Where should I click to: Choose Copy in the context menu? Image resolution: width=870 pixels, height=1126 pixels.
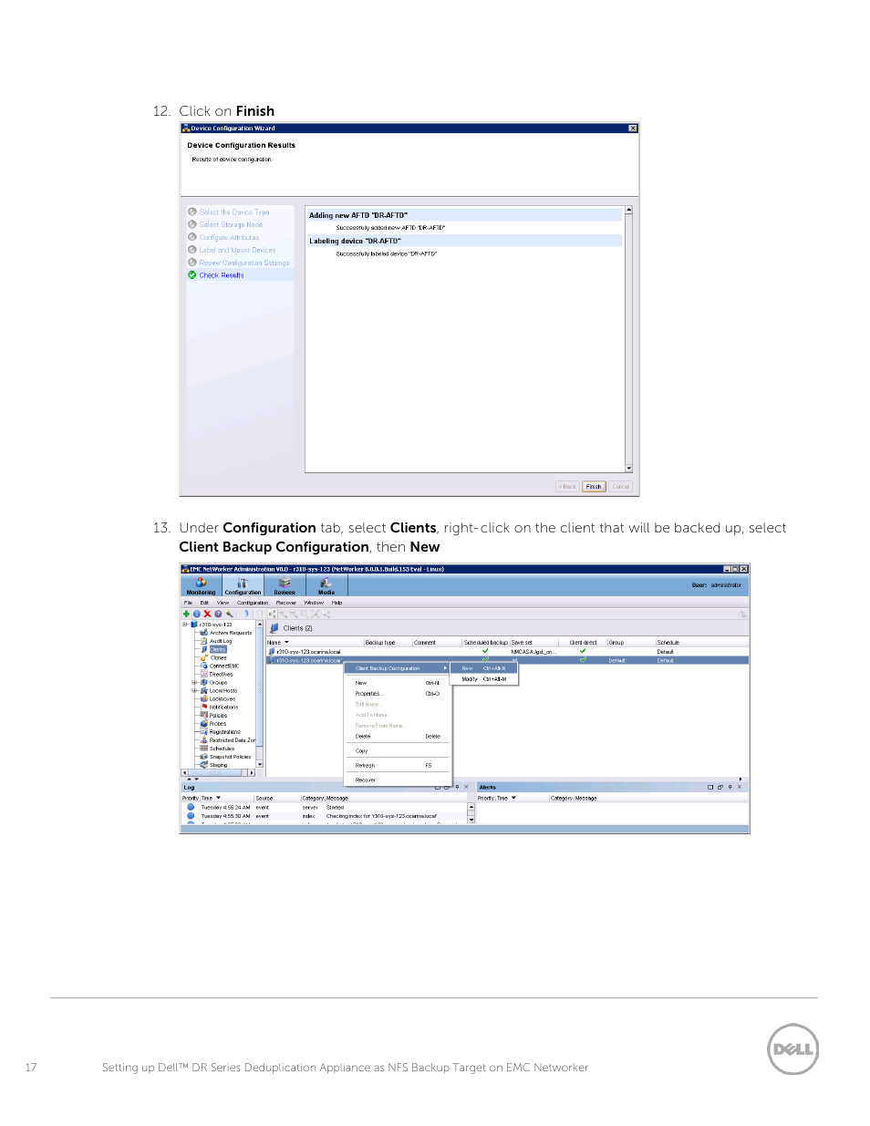397,751
